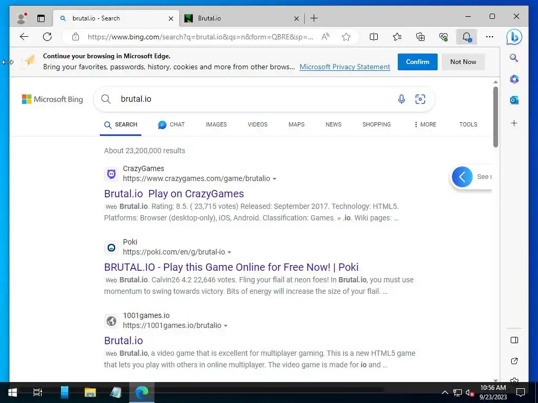Open the Edge profile icon
Viewport: 538px width, 403px height.
click(x=22, y=18)
